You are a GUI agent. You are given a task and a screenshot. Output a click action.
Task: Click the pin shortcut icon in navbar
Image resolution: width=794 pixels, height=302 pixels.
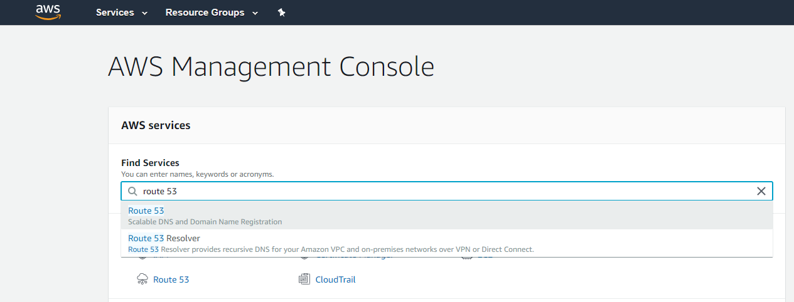pos(282,13)
